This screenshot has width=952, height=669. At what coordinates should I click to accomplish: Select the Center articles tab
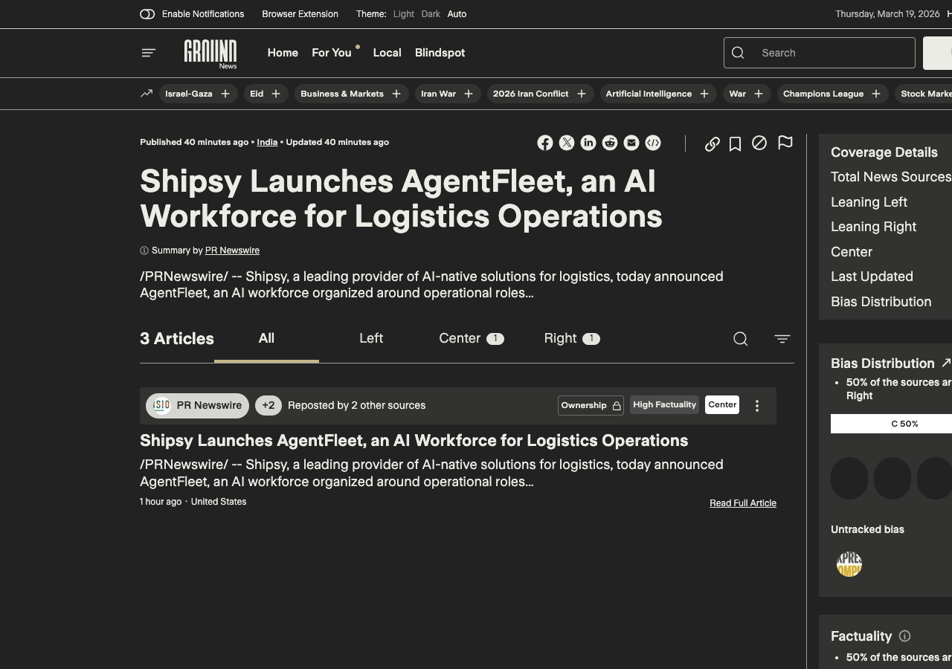(472, 338)
